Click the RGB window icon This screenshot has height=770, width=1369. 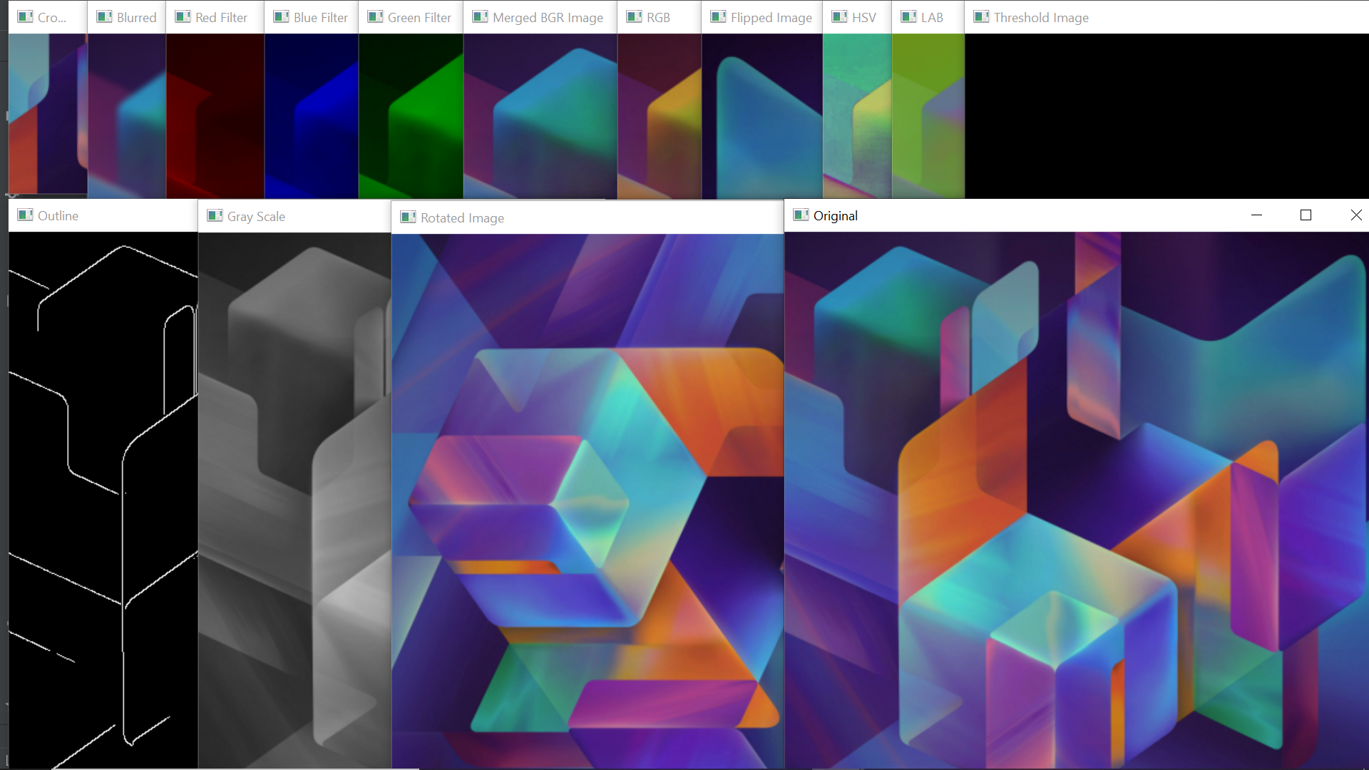634,17
